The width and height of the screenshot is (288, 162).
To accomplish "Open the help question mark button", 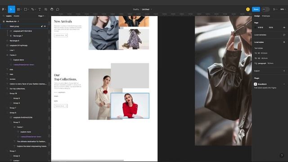I will (x=282, y=155).
